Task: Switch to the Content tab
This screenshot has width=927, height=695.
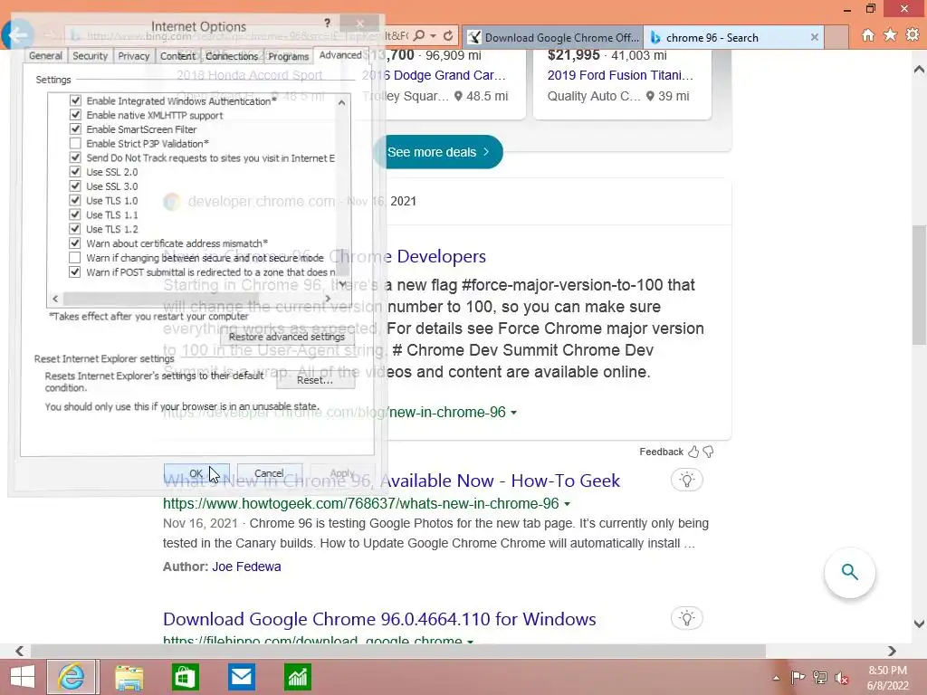Action: [x=178, y=55]
